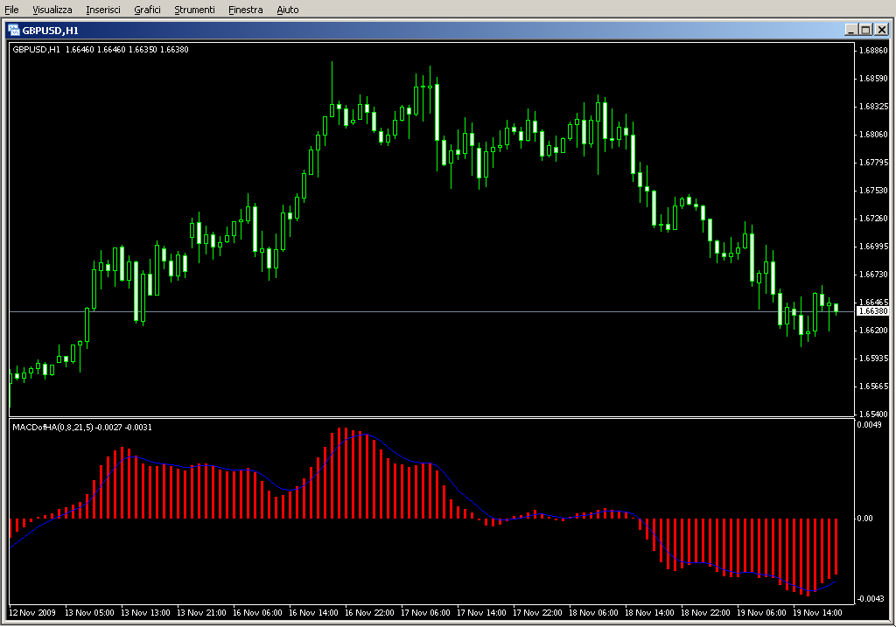Click the 13 Nov 13:00 time label
Image resolution: width=896 pixels, height=627 pixels.
145,613
